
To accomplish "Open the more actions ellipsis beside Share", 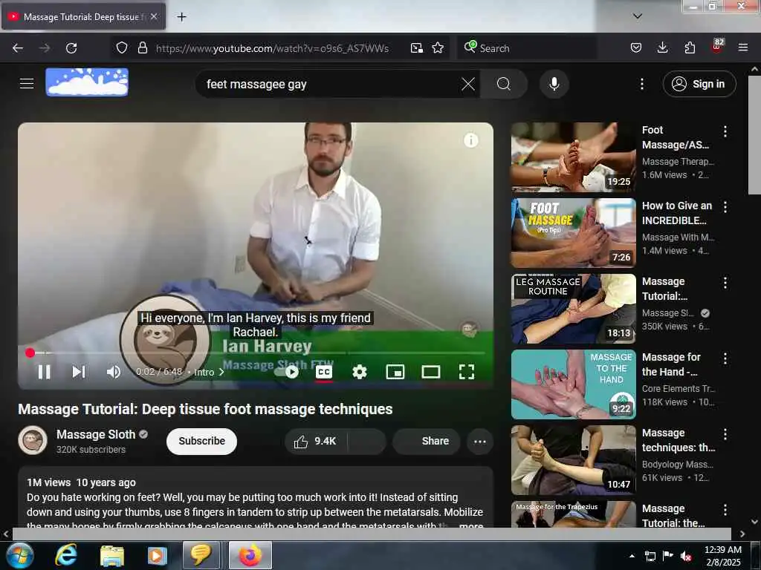I will [480, 441].
